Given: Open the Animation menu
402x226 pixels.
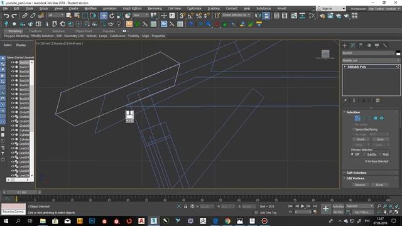Looking at the screenshot, I should [x=109, y=8].
